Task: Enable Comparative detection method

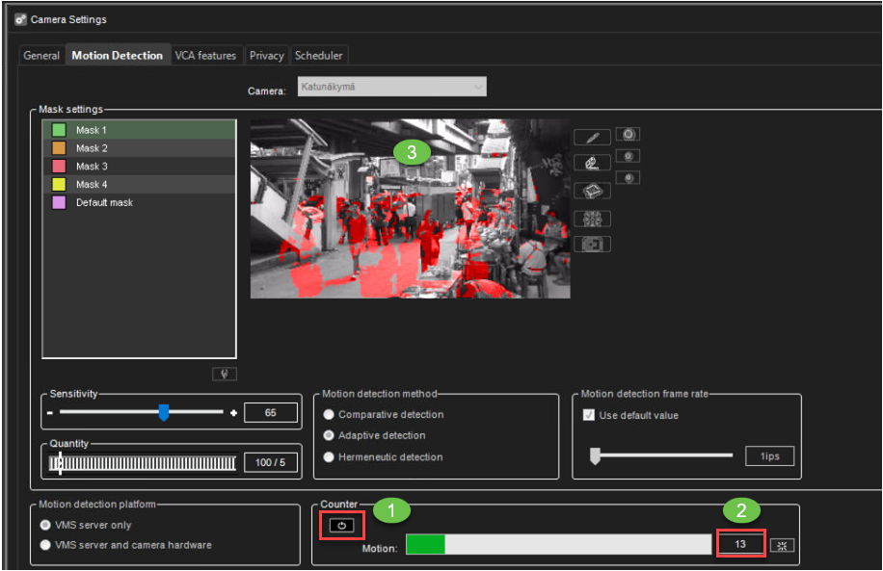Action: click(330, 415)
